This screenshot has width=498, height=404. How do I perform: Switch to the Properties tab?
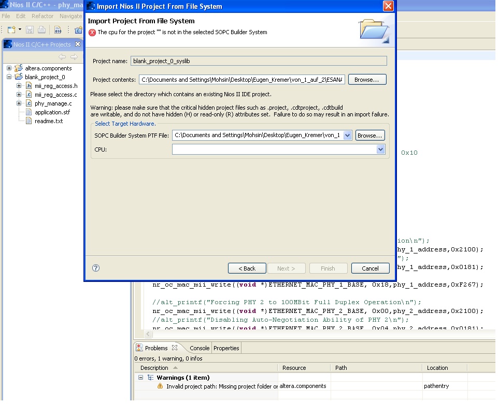click(x=226, y=348)
